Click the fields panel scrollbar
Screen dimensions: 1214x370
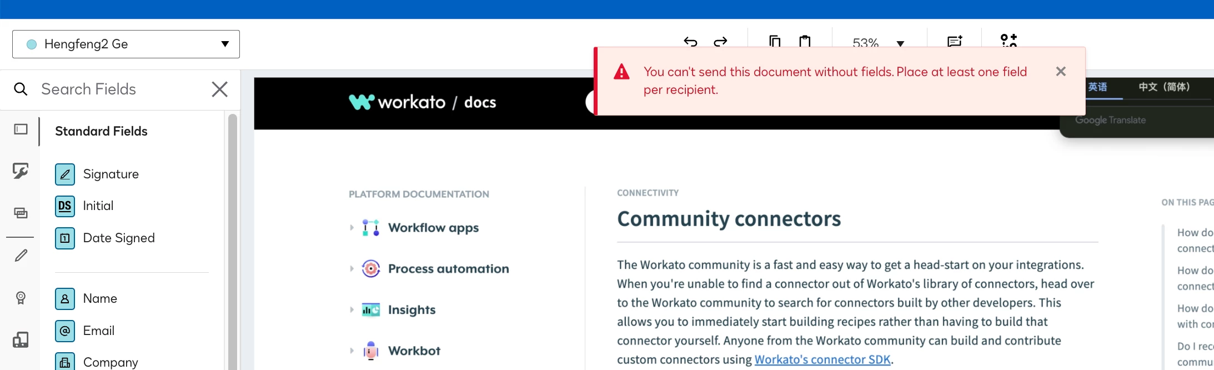(233, 242)
